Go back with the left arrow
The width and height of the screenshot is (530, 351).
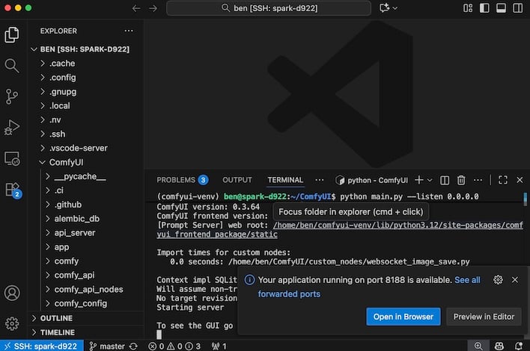click(136, 8)
